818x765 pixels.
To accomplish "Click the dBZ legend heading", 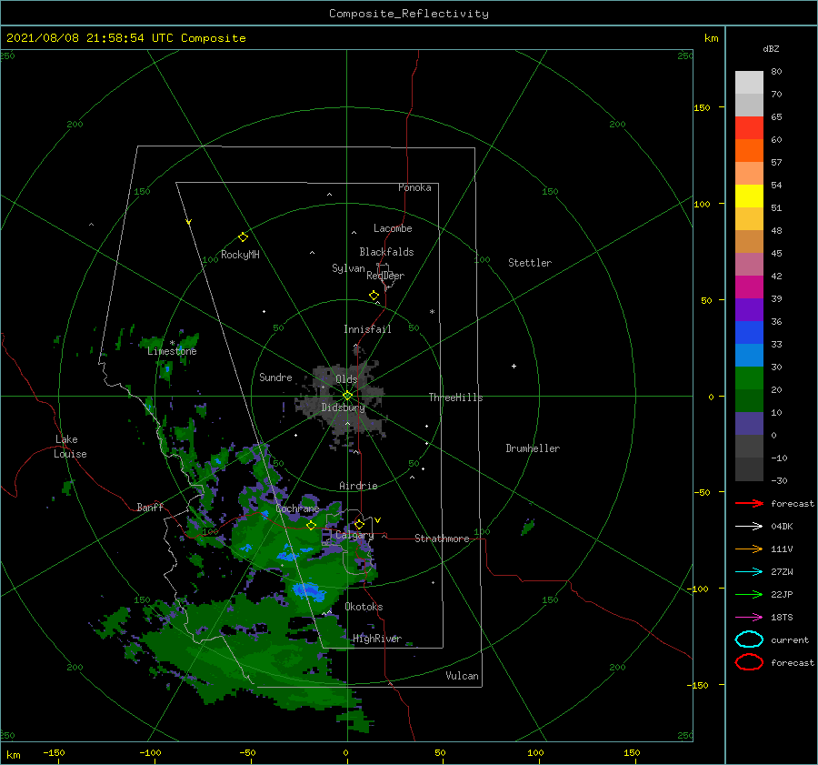I will click(771, 48).
